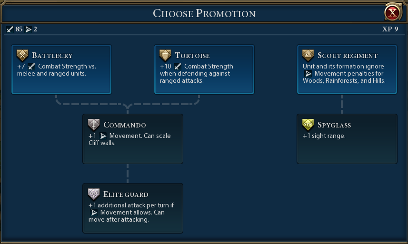Click the Scout Regiment promotion icon
This screenshot has width=408, height=244.
tap(308, 55)
